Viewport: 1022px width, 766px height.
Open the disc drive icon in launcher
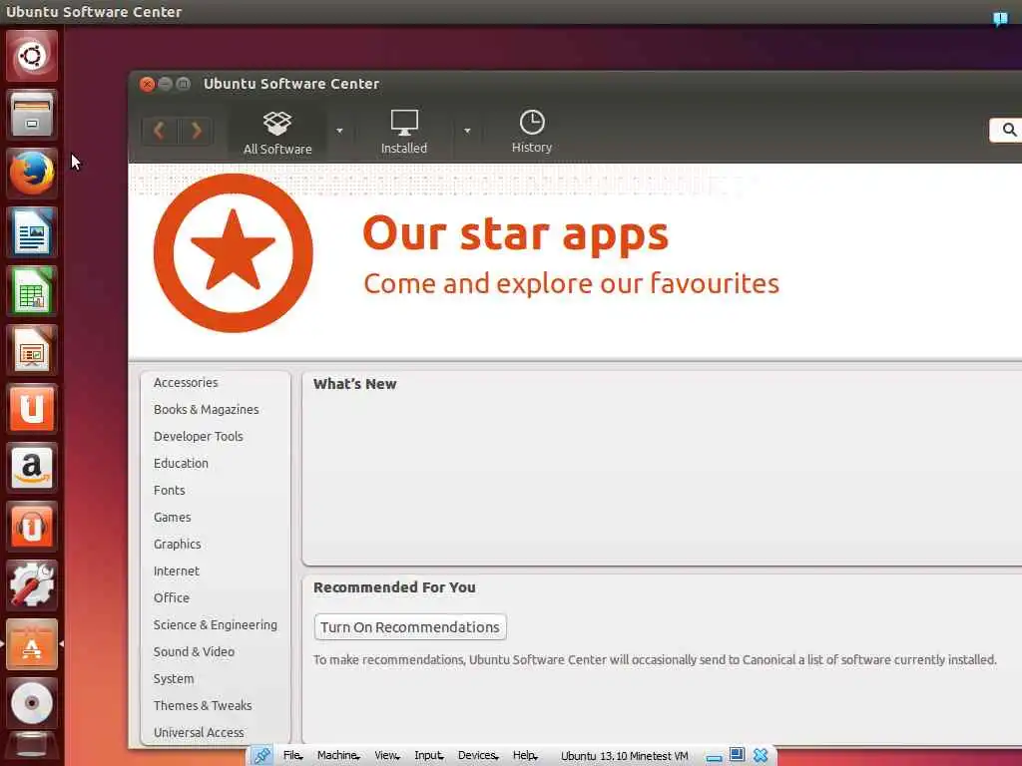point(31,703)
